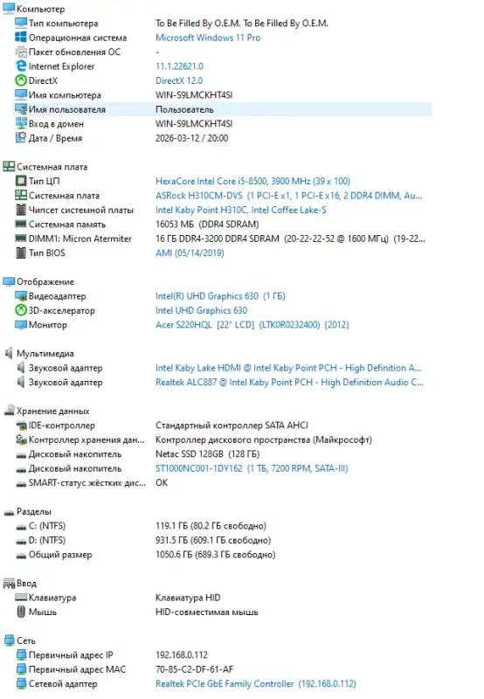The image size is (484, 699).
Task: Click the Netac SSD 128GB value
Action: point(207,454)
